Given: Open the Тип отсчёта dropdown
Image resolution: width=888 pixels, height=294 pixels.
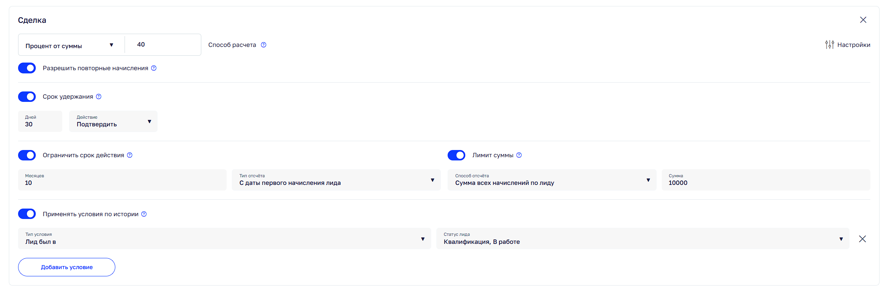Looking at the screenshot, I should pos(336,180).
